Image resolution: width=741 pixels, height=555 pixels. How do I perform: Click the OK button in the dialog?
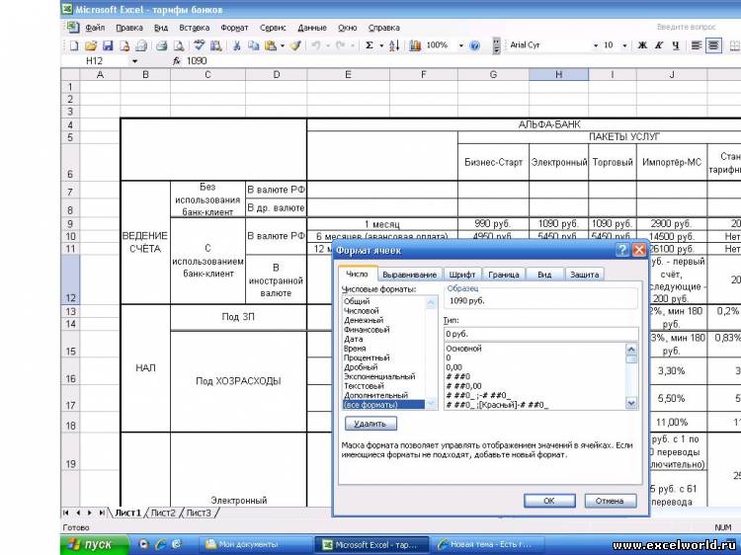tap(549, 501)
